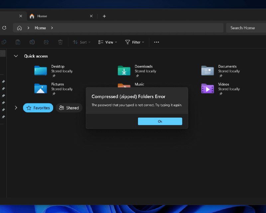Open the See more ellipsis menu
266x213 pixels.
coord(156,42)
